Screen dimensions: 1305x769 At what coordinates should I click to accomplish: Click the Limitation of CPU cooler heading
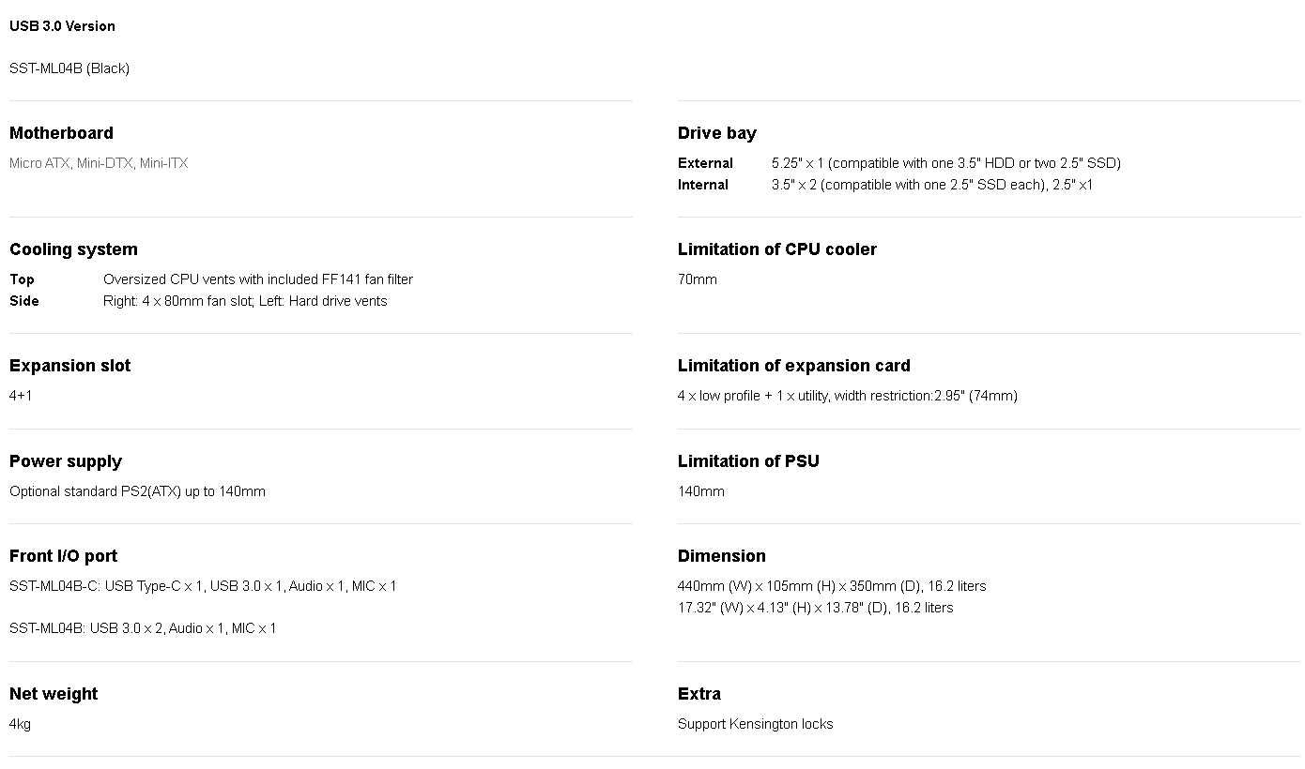pos(777,249)
